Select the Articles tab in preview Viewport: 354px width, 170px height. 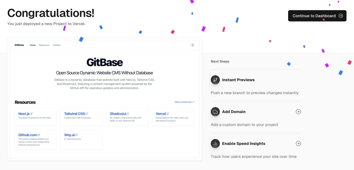57,45
